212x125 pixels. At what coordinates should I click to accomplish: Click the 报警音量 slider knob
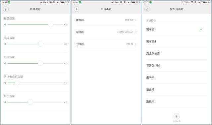tap(51, 25)
